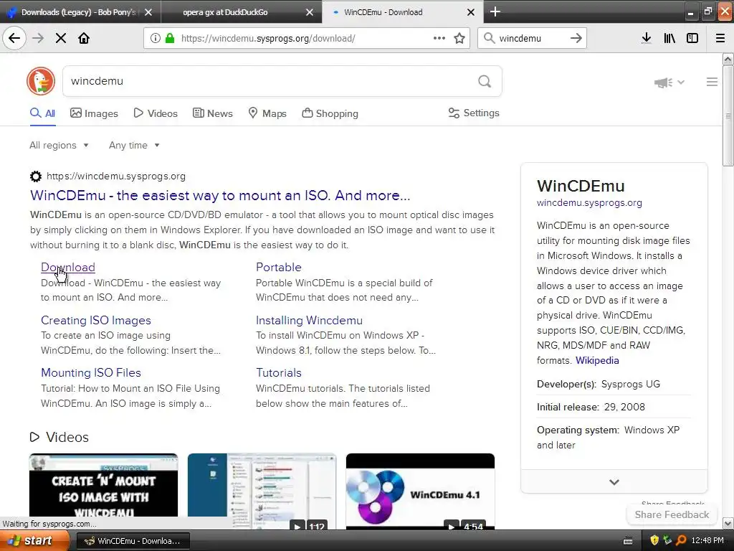
Task: Toggle the sidebar view icon
Action: (692, 38)
